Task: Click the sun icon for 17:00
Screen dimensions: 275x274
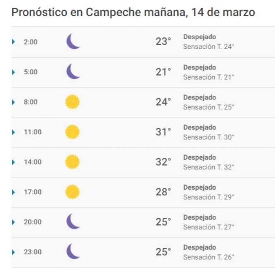Action: pos(72,192)
